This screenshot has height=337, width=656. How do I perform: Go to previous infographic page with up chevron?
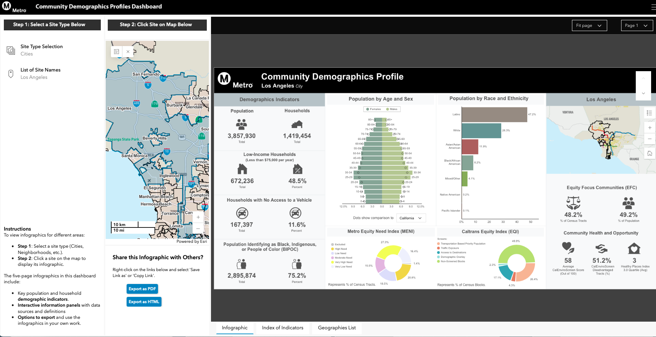coord(643,78)
